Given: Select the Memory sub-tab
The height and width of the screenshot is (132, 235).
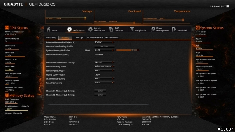Looking at the screenshot, I should (65, 38).
